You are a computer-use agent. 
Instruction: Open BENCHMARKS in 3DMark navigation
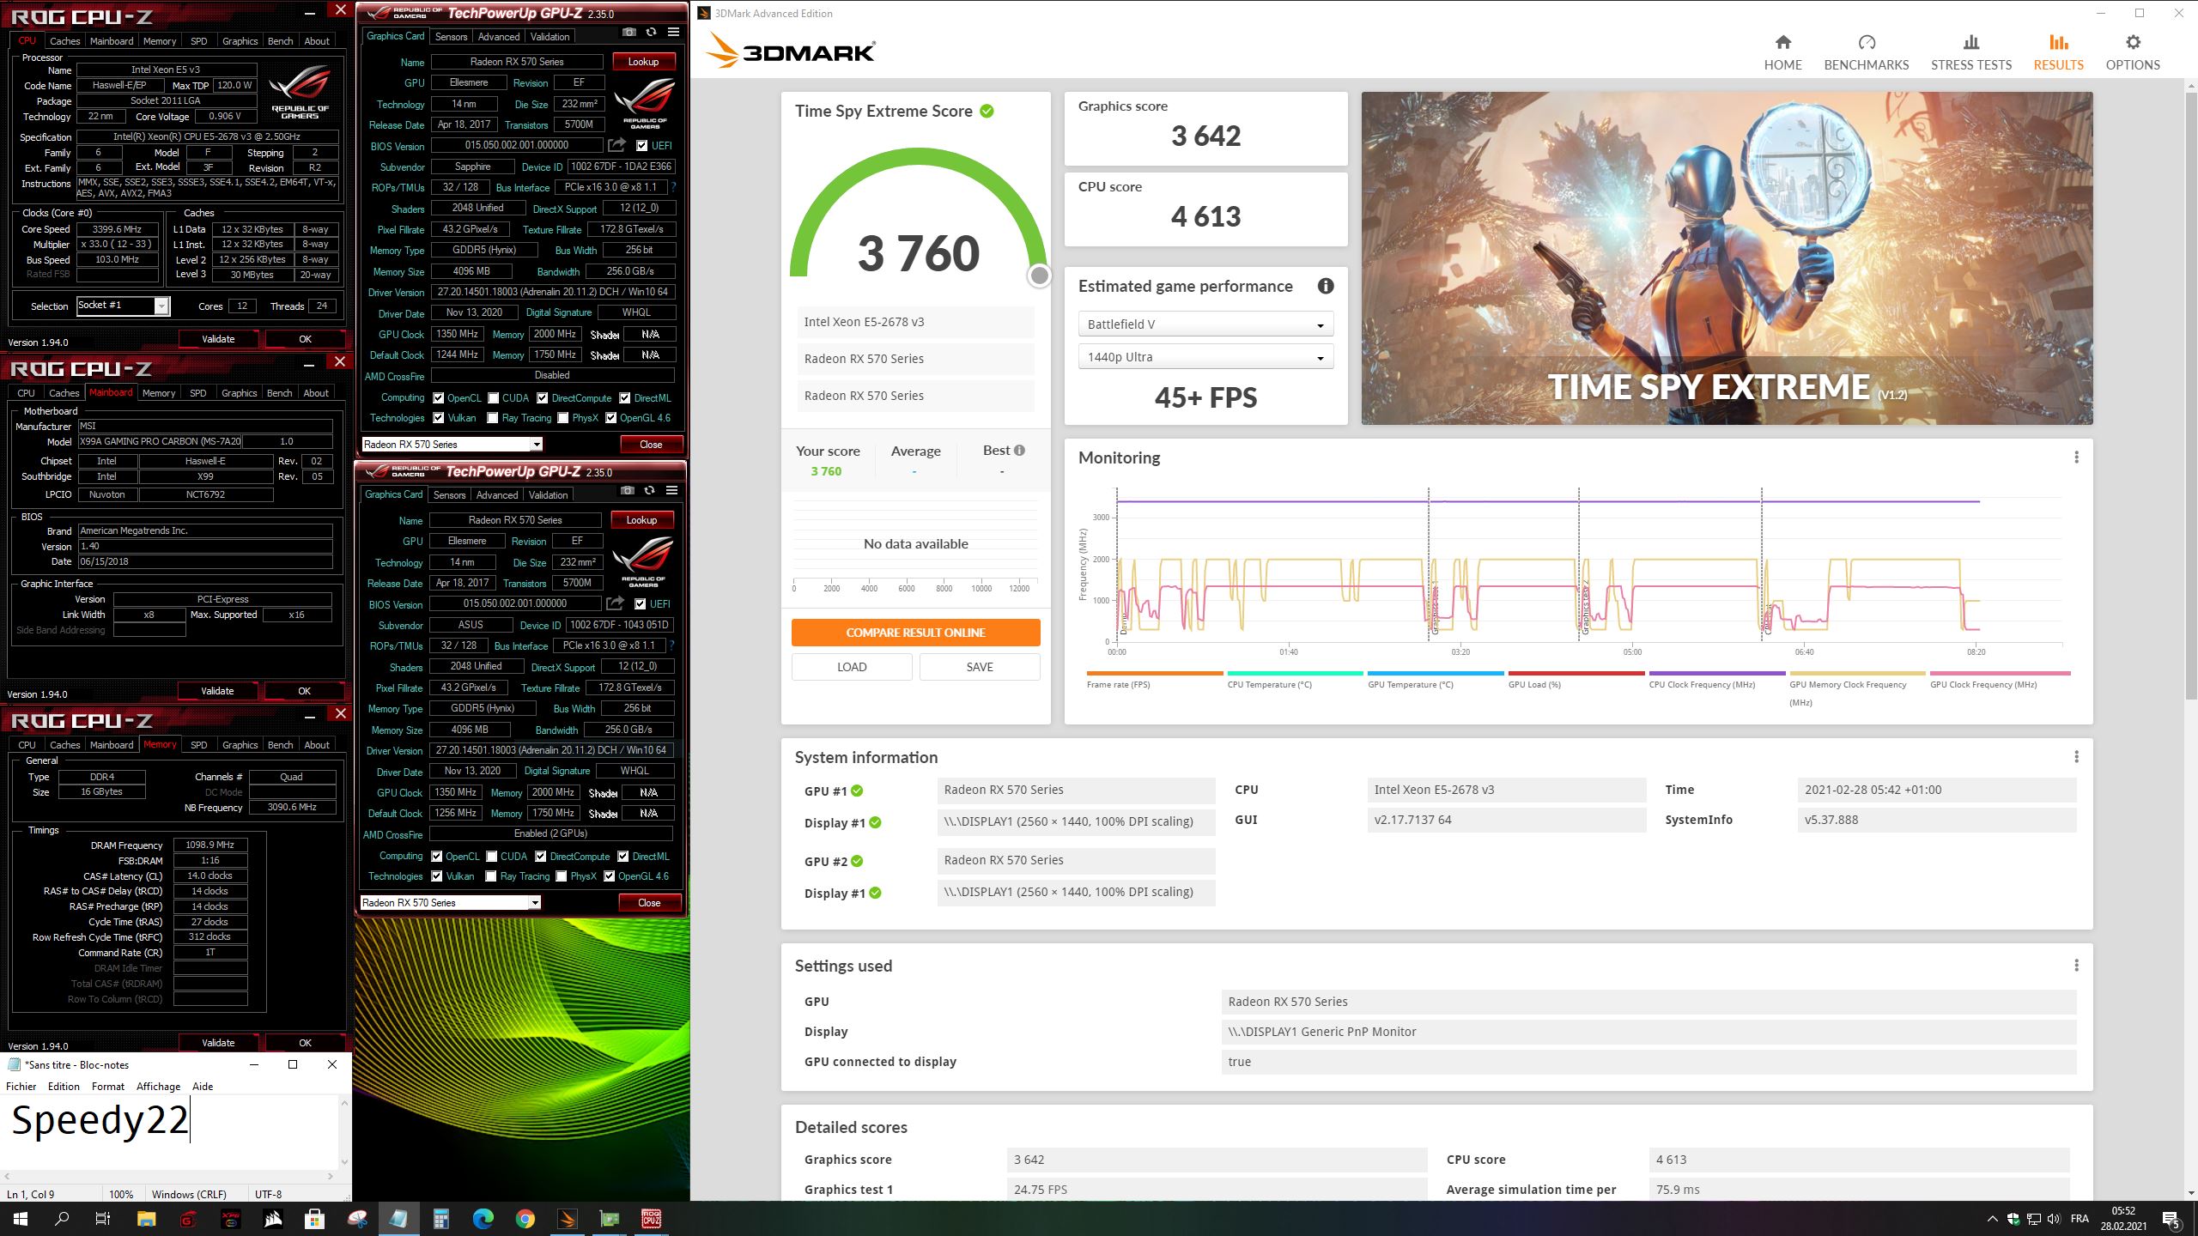coord(1866,52)
